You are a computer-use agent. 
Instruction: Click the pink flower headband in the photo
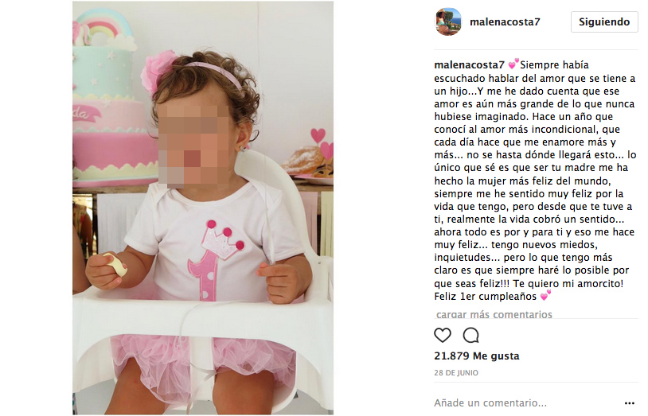coord(159,73)
